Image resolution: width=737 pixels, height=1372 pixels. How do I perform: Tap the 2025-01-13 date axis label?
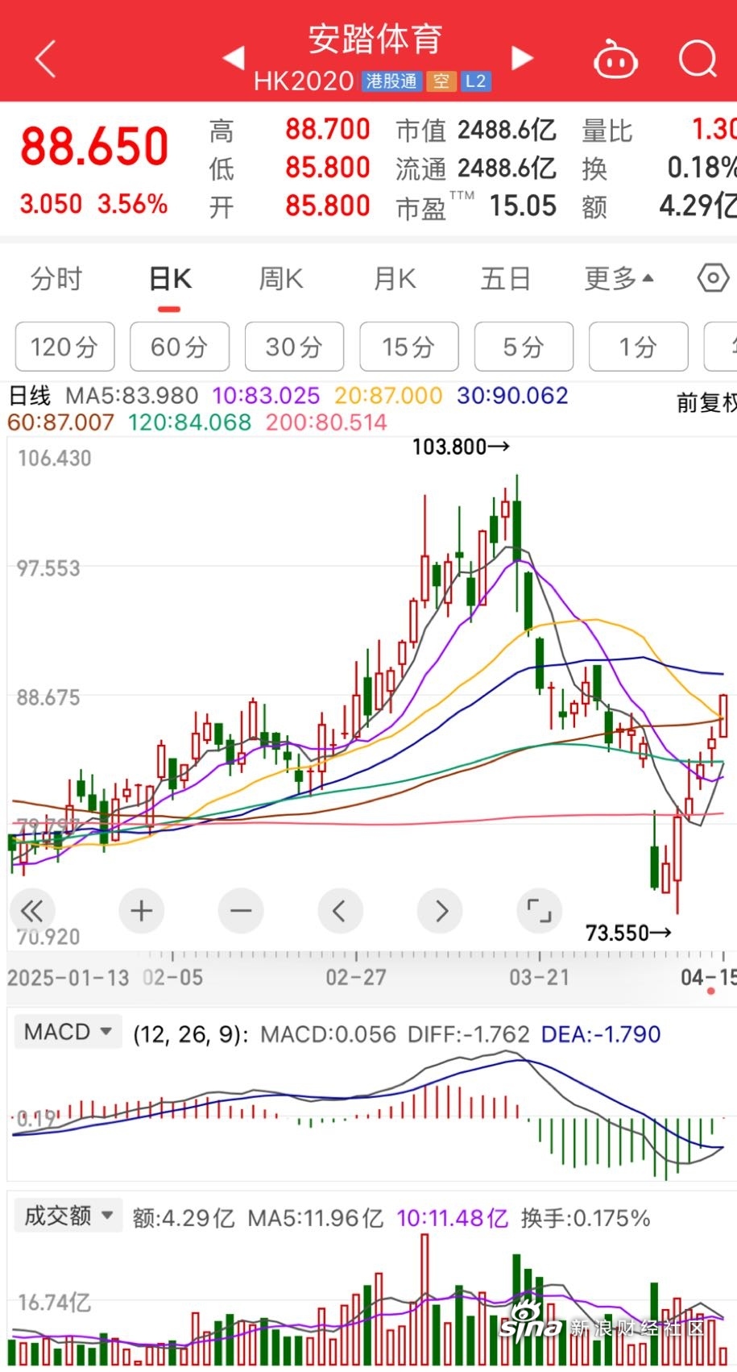pyautogui.click(x=68, y=978)
